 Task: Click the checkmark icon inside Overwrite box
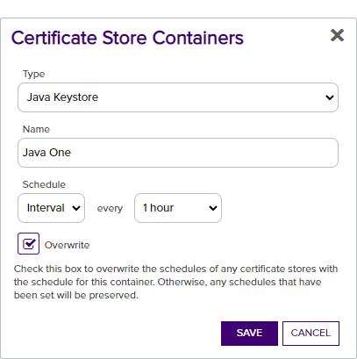29,243
